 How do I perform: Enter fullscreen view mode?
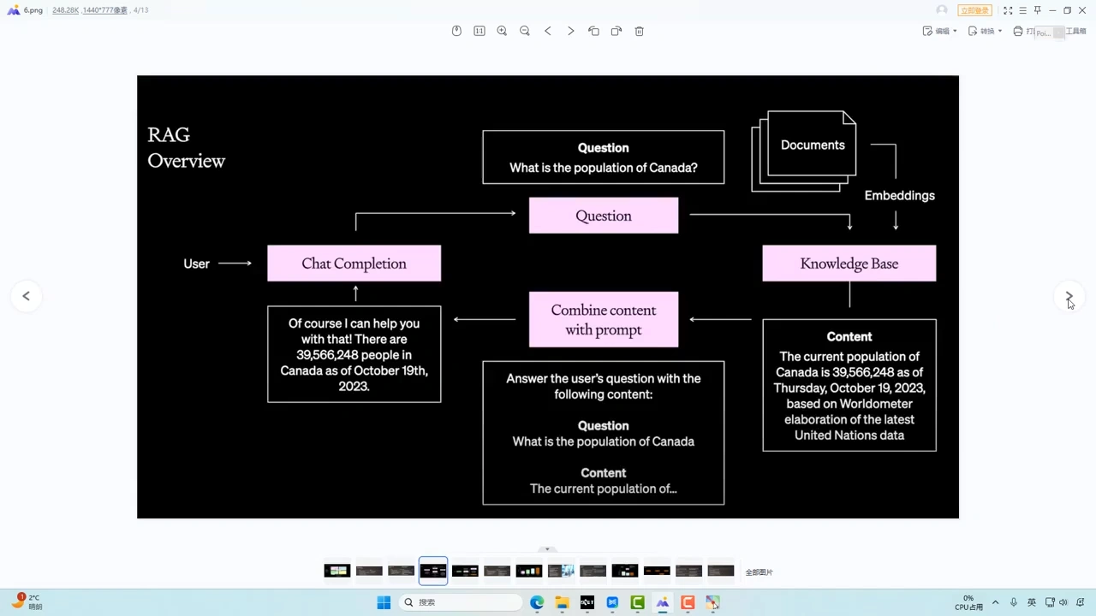click(1008, 10)
